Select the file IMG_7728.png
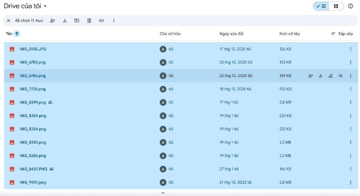 click(181, 89)
